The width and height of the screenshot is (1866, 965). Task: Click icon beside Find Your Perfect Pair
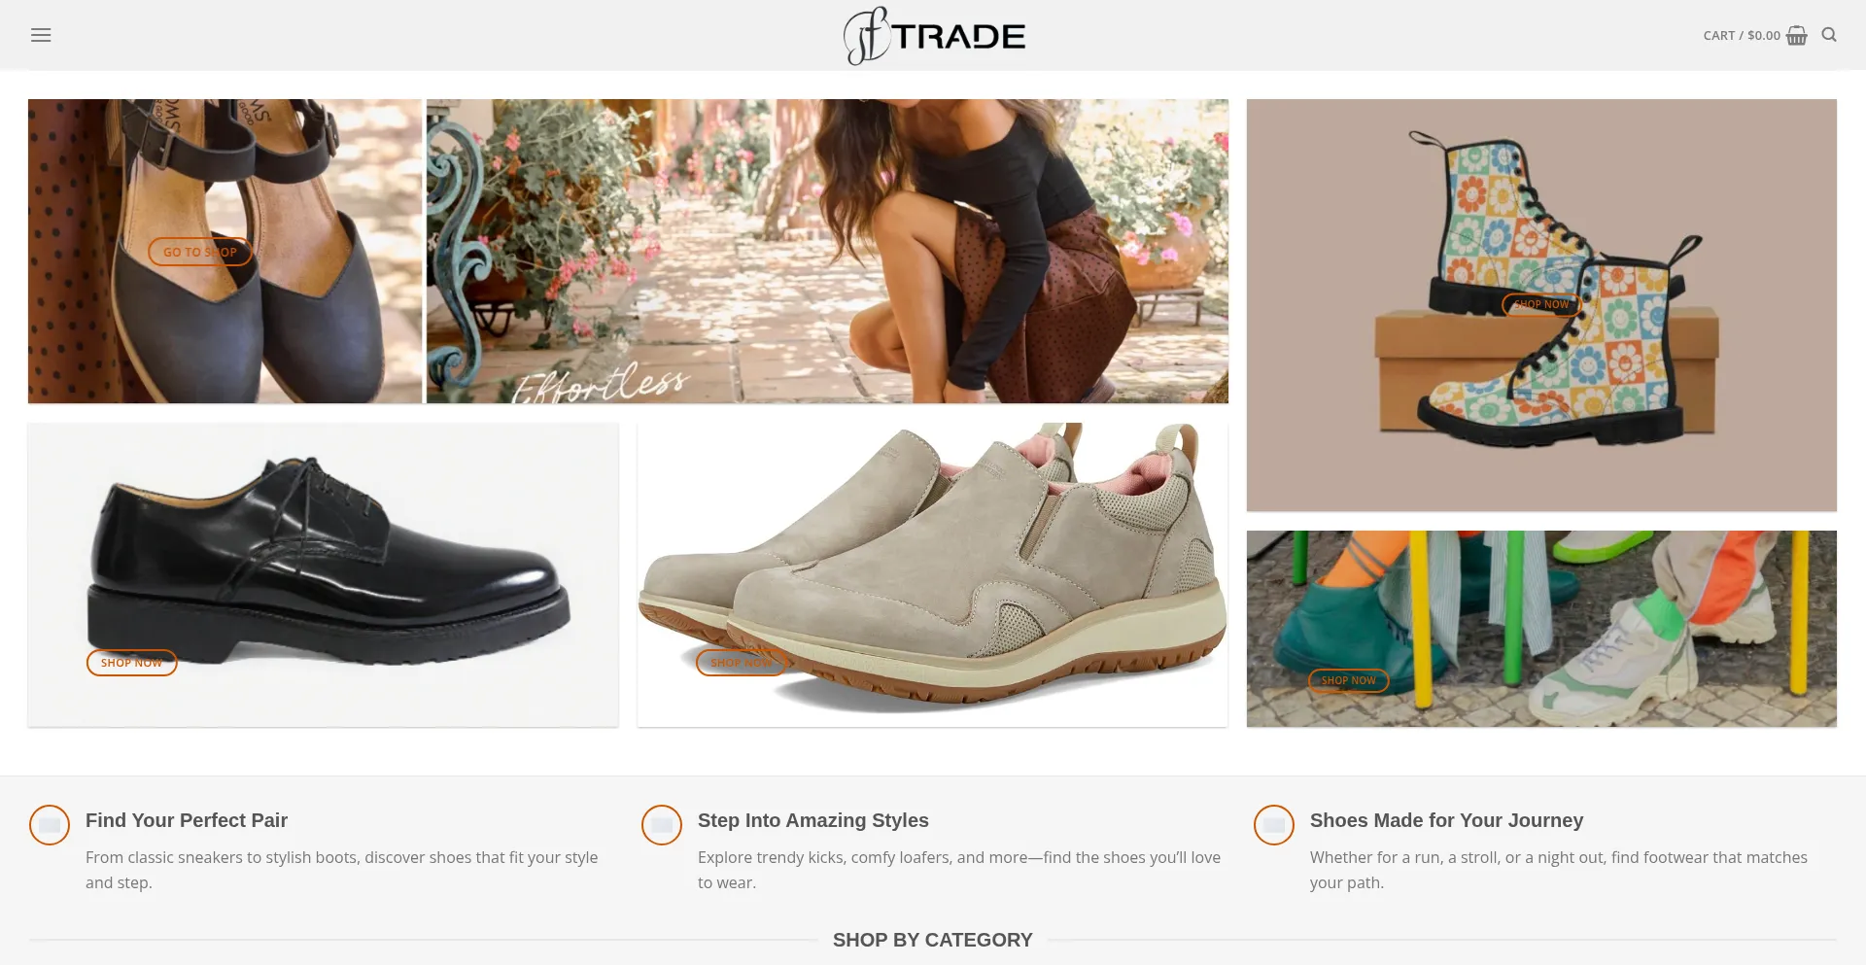pos(50,825)
